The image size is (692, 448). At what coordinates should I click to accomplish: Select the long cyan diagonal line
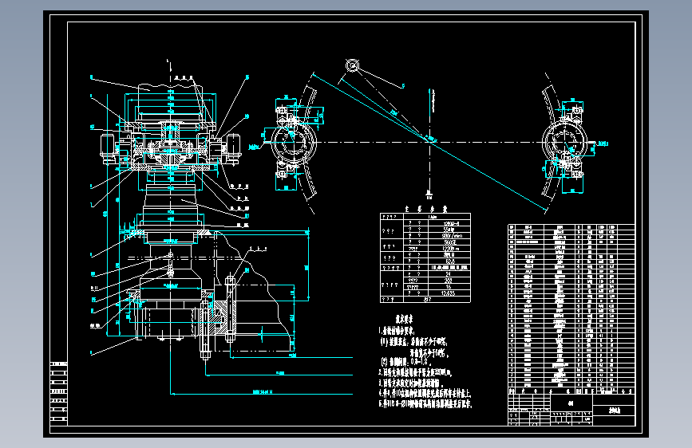429,142
